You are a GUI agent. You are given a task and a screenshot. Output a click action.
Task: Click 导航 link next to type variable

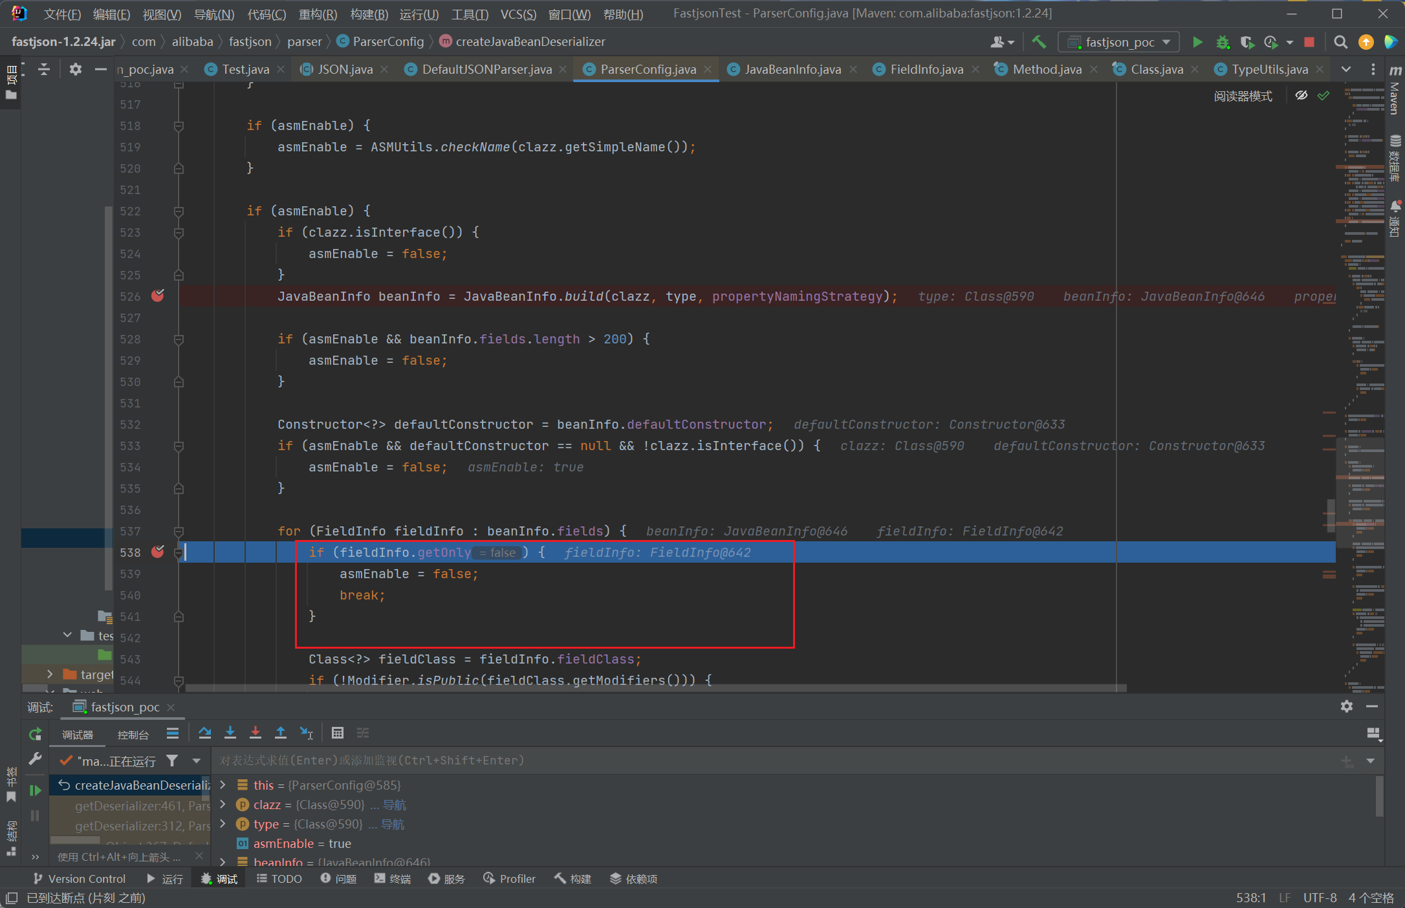coord(393,824)
